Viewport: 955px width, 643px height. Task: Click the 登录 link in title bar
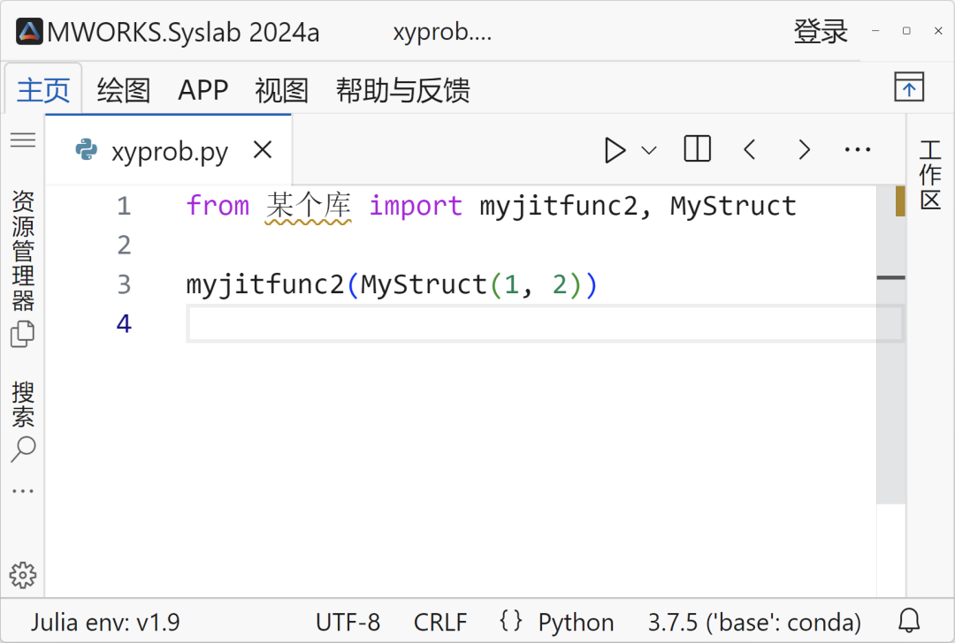[x=821, y=30]
